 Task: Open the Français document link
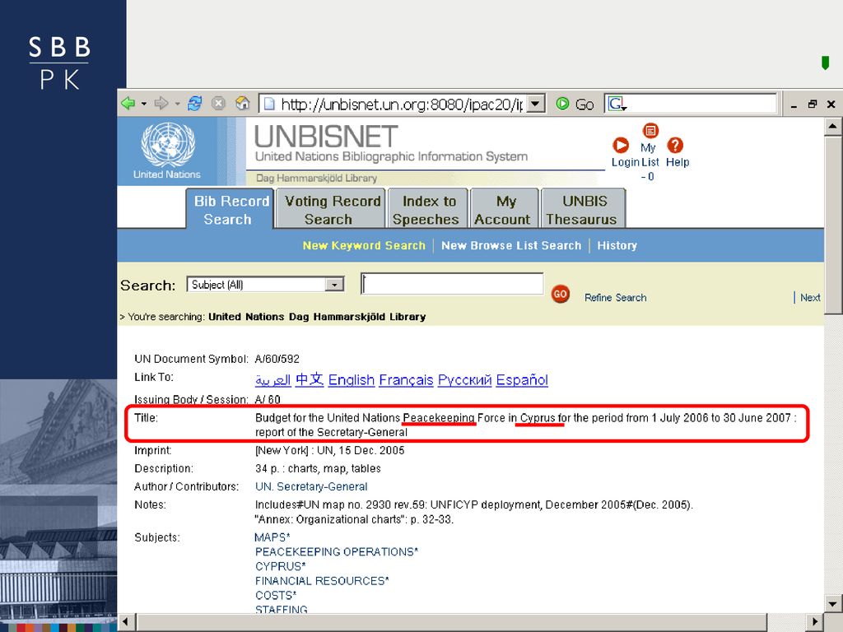[x=406, y=380]
